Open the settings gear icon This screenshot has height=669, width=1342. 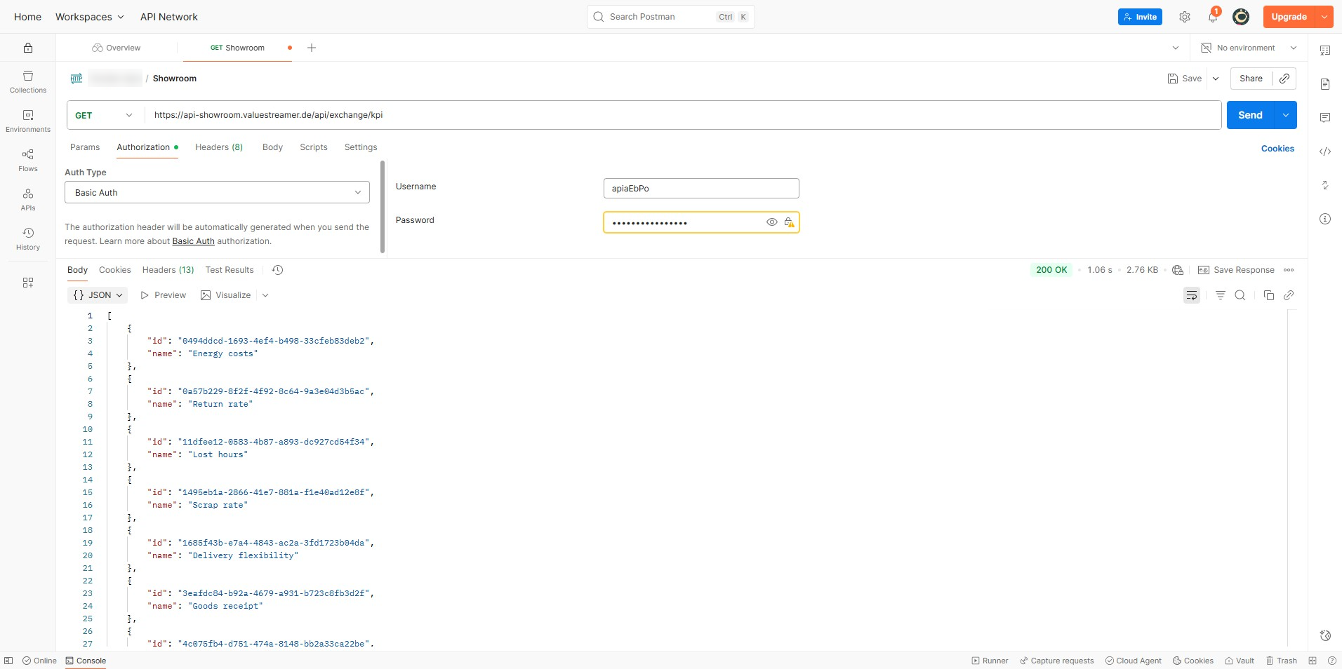click(x=1185, y=17)
